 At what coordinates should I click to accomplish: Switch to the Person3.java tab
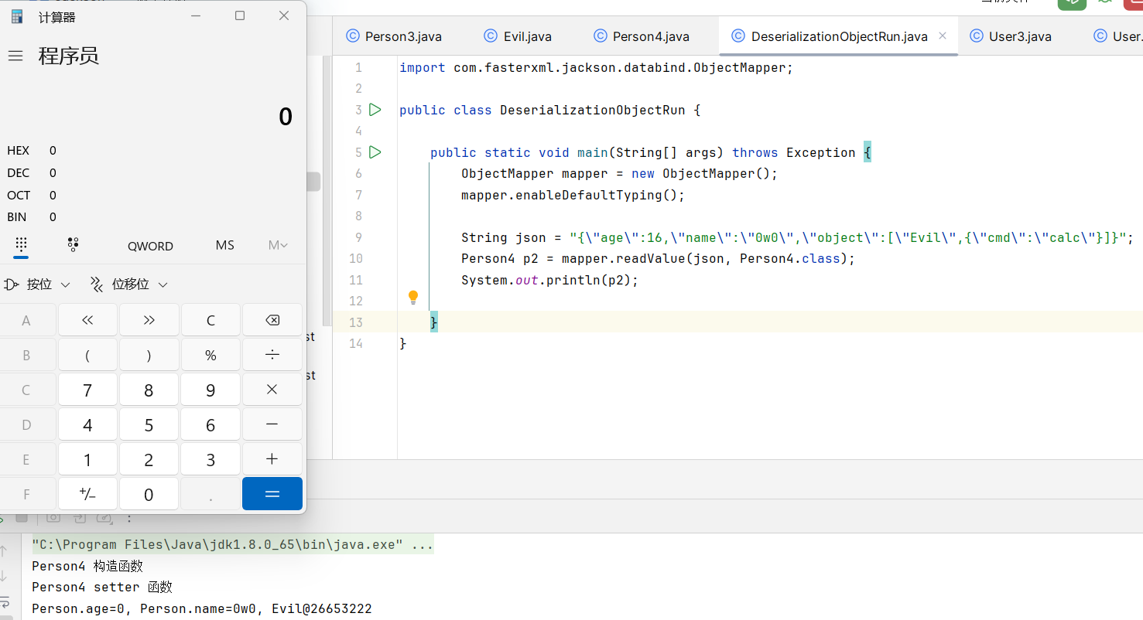pos(392,36)
